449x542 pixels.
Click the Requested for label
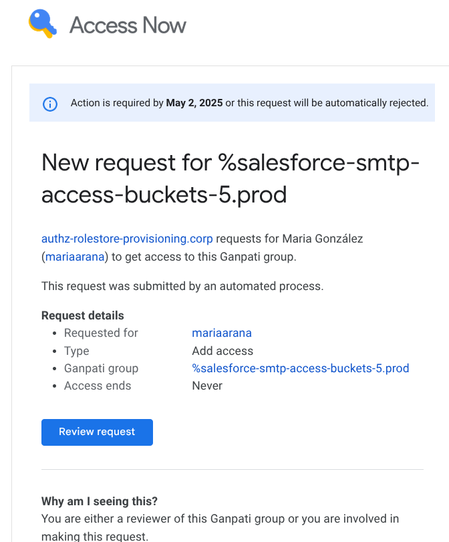(101, 333)
